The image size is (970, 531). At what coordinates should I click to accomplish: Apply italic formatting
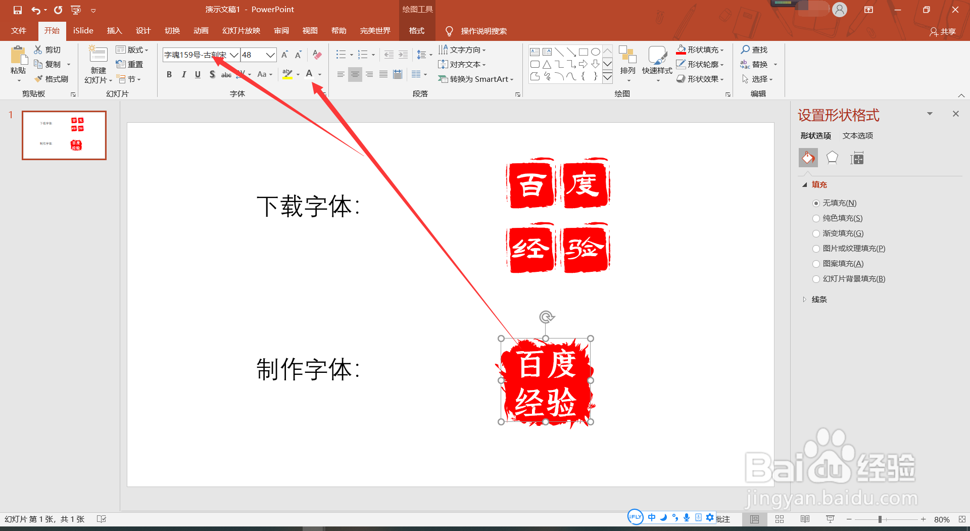[183, 74]
